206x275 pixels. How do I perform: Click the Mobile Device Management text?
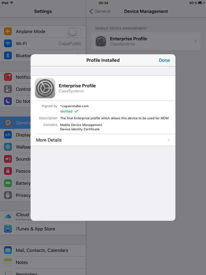click(x=81, y=125)
